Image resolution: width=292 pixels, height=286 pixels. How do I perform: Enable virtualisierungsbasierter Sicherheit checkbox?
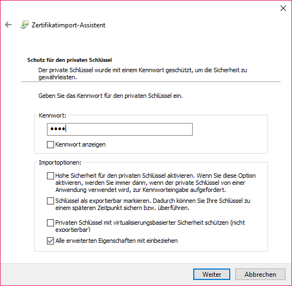coord(50,223)
